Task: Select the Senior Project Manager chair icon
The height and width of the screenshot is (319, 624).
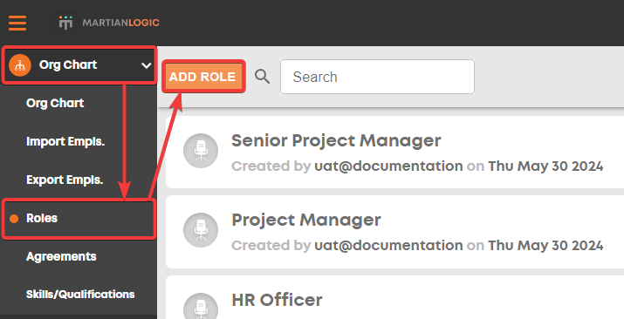Action: click(x=201, y=151)
